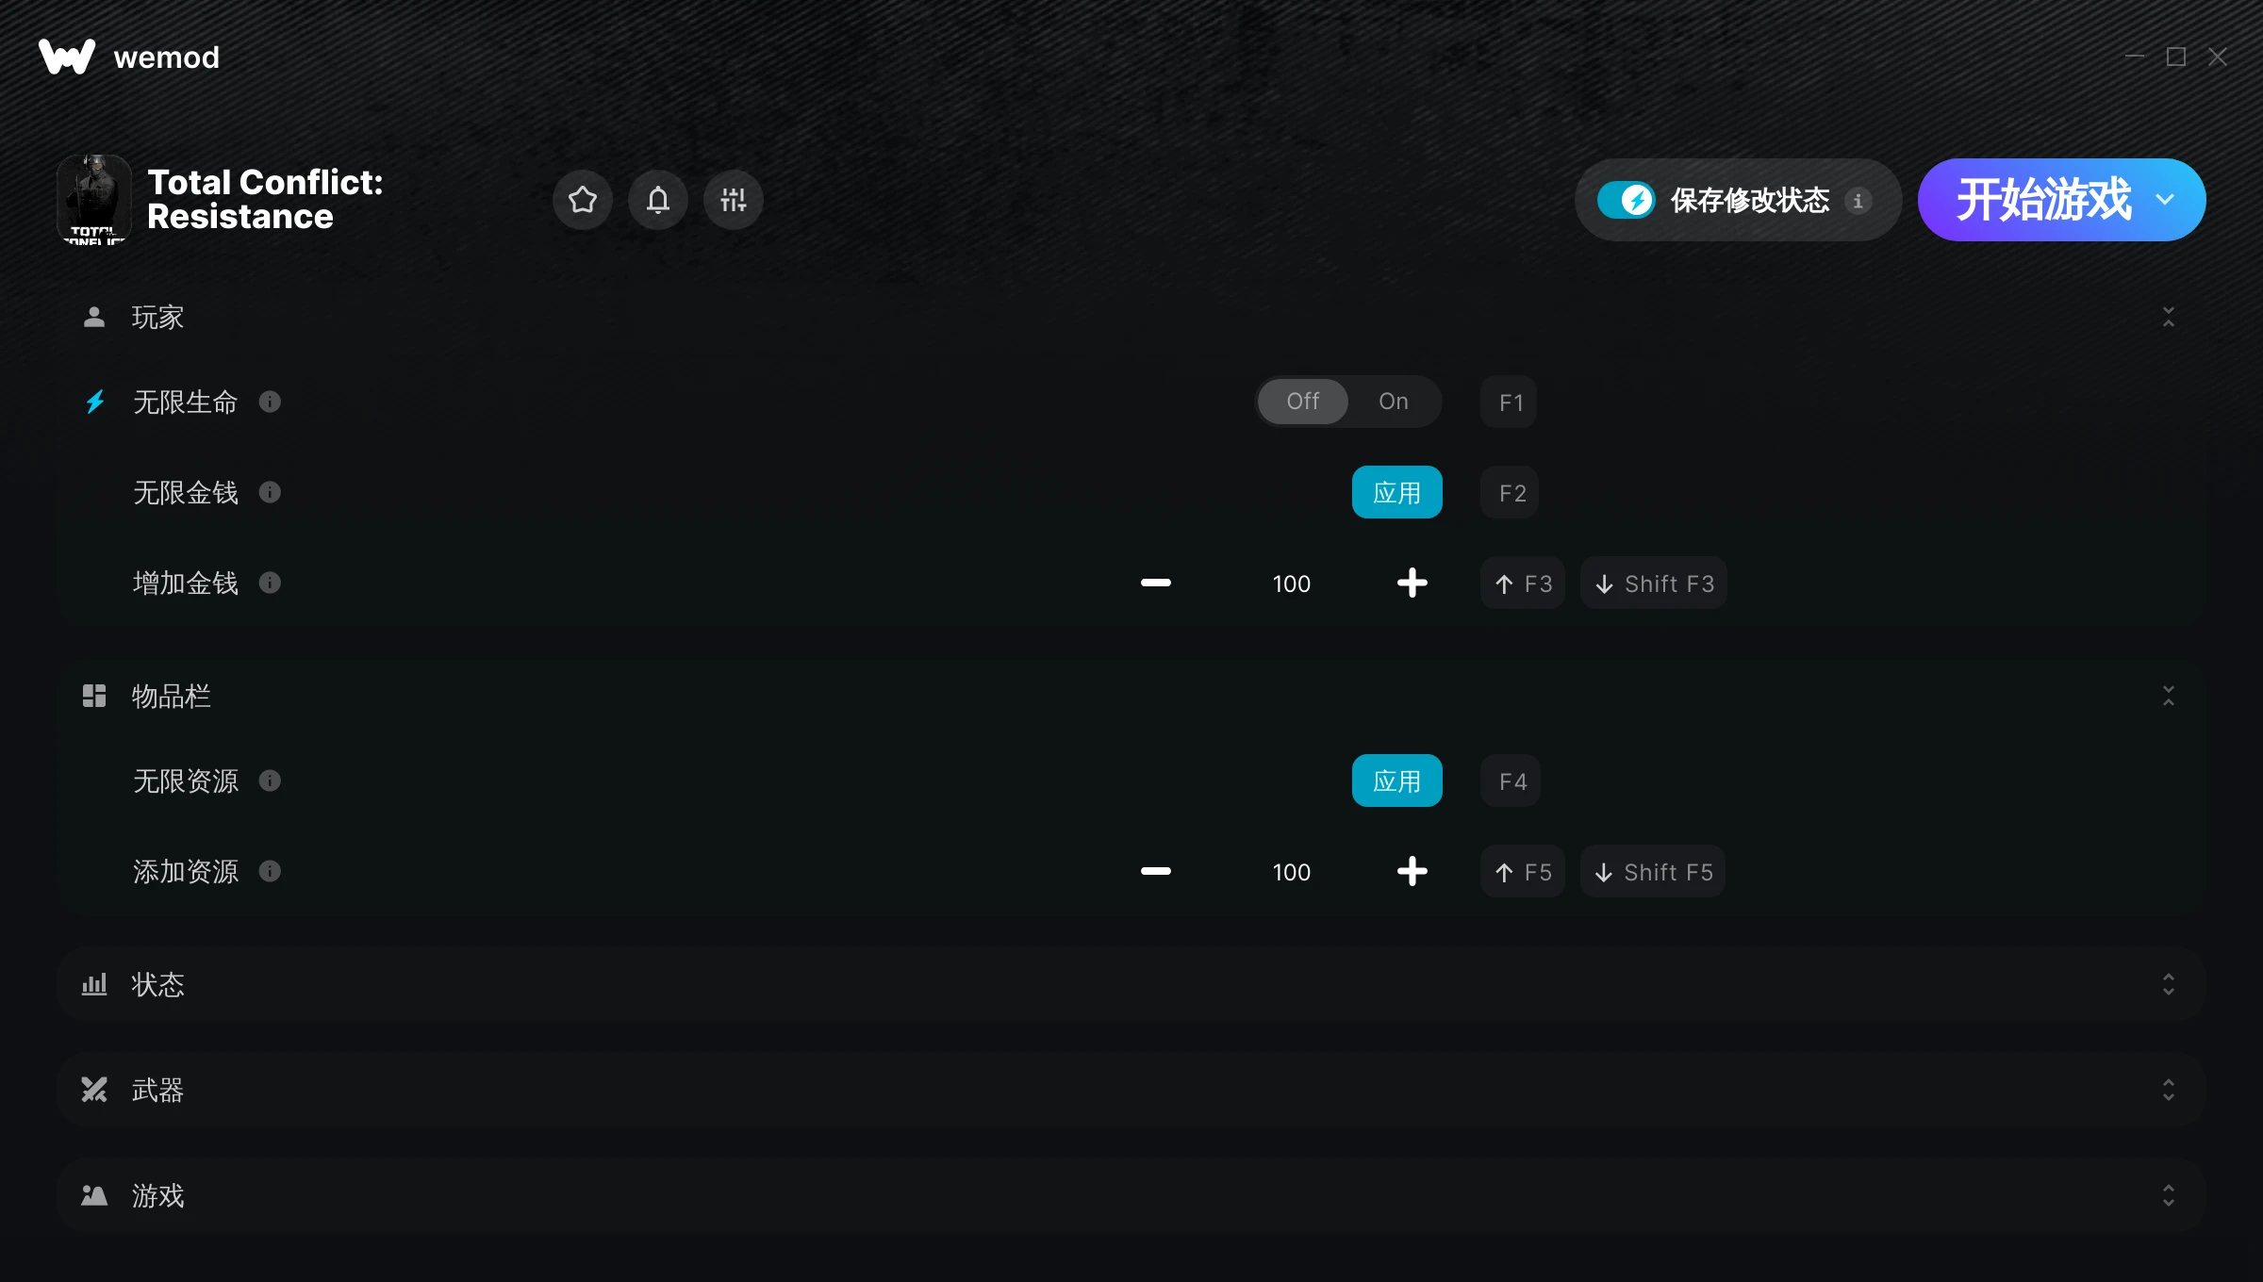
Task: Click the WeMod logo icon
Action: pos(67,57)
